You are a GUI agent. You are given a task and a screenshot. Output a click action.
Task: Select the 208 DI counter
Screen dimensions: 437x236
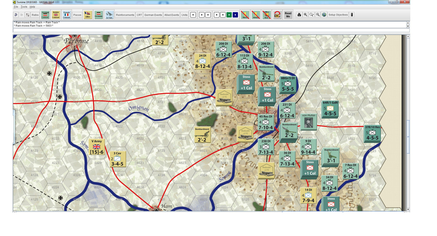(x=224, y=49)
